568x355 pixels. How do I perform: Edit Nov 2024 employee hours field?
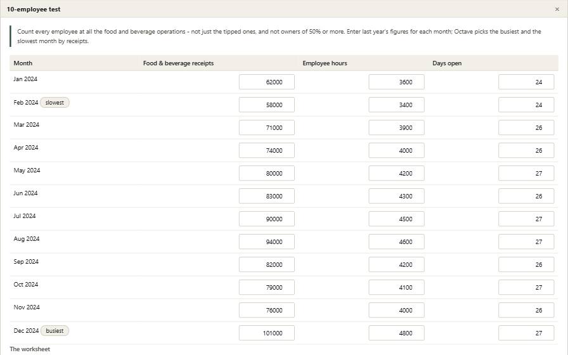point(396,310)
